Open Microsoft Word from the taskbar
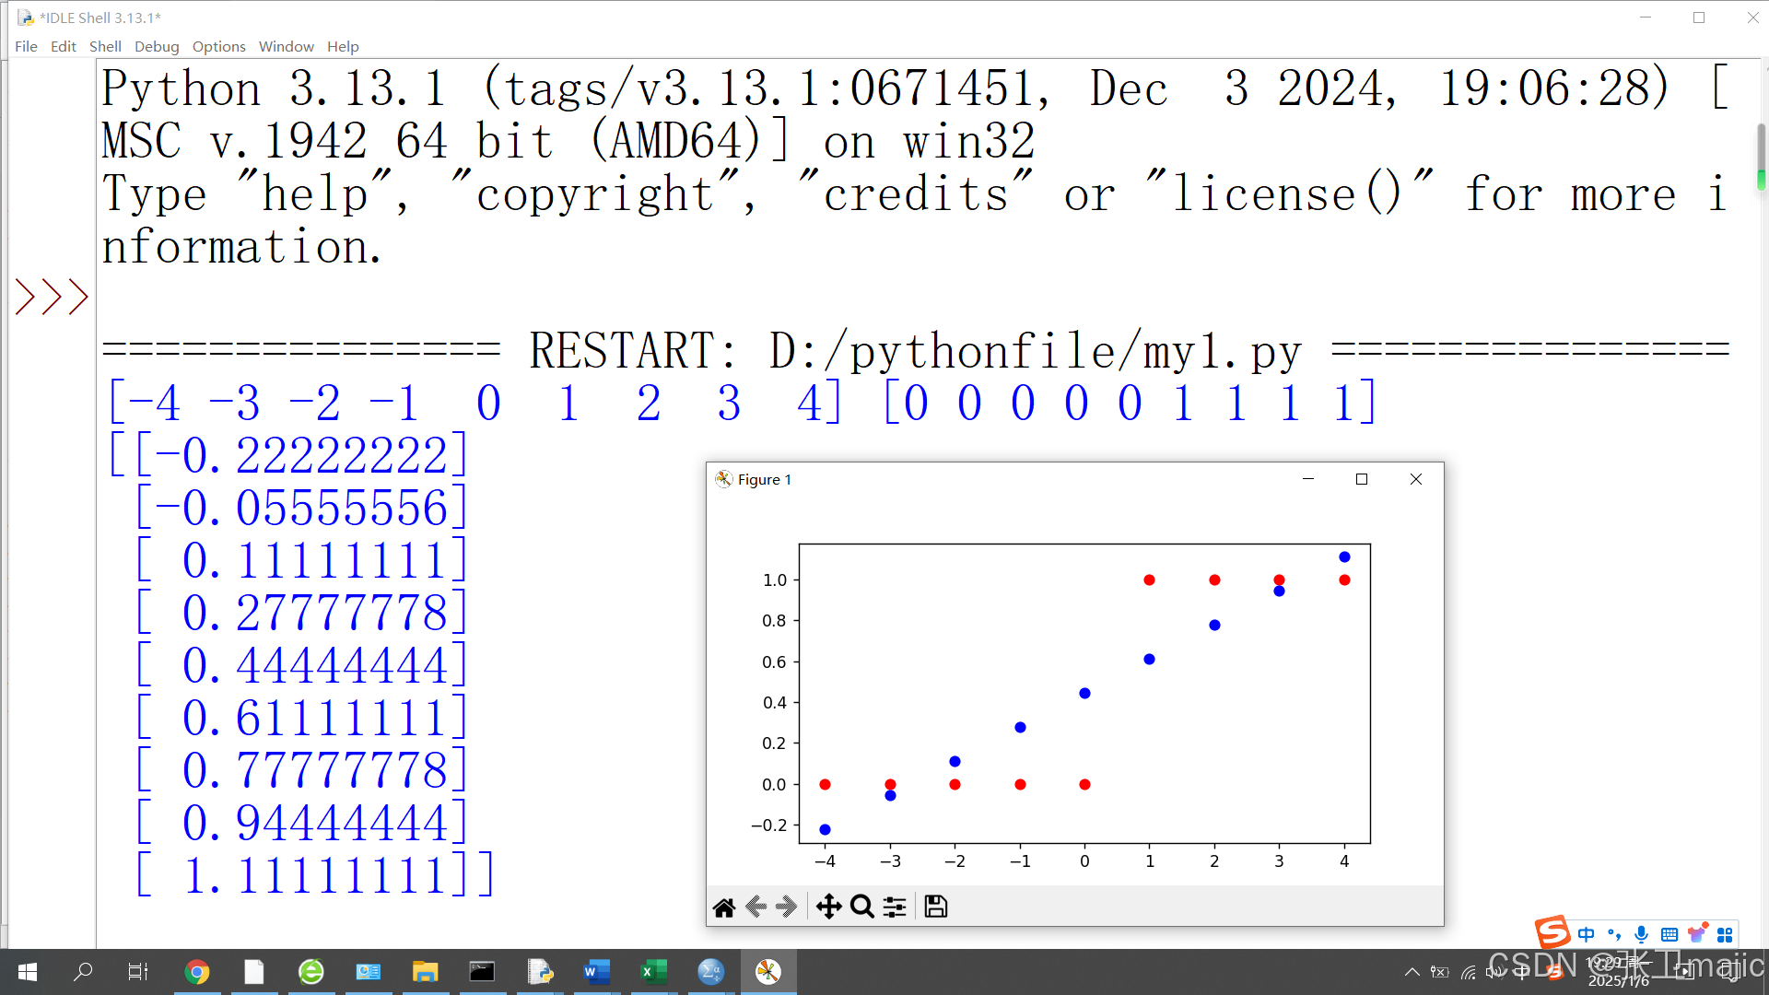 [596, 972]
